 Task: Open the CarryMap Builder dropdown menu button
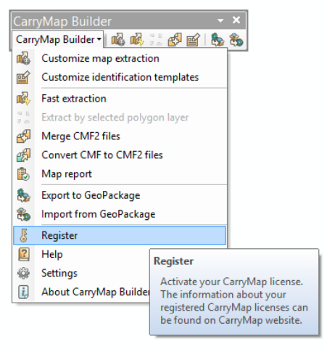[58, 39]
